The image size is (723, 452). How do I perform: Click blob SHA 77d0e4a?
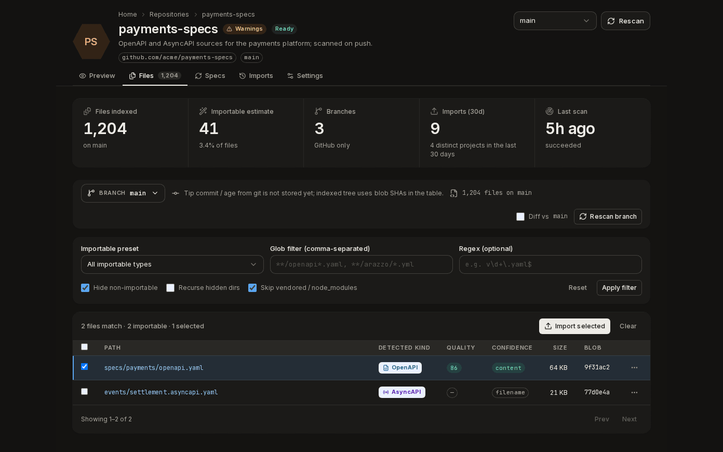(597, 392)
